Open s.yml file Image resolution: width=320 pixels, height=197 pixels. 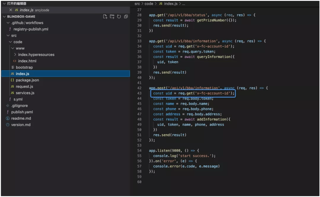click(x=18, y=100)
